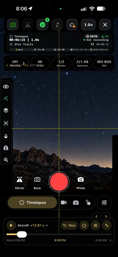This screenshot has width=118, height=257.
Task: Toggle the Mirror option
Action: [20, 182]
